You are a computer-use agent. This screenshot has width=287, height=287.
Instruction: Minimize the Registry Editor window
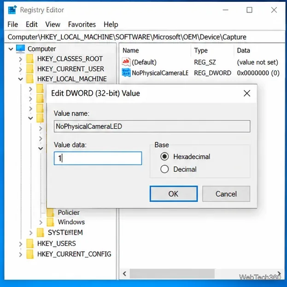[x=226, y=10]
